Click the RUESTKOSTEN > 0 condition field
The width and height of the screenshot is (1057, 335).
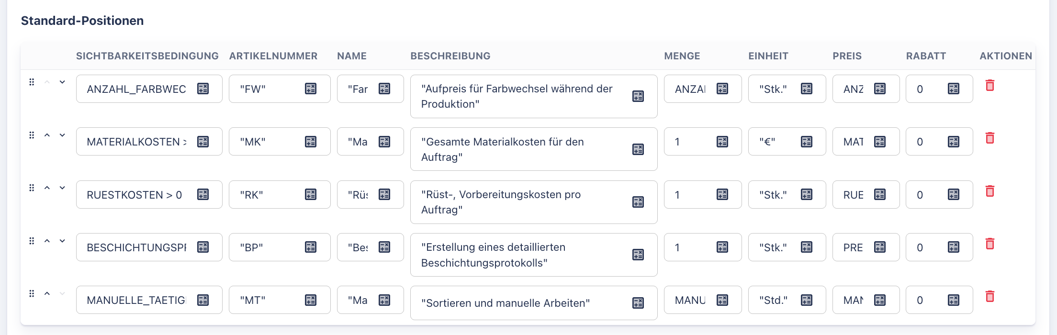(x=136, y=195)
